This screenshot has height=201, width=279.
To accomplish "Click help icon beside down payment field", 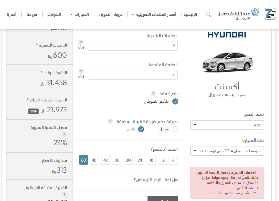I will click(x=81, y=71).
